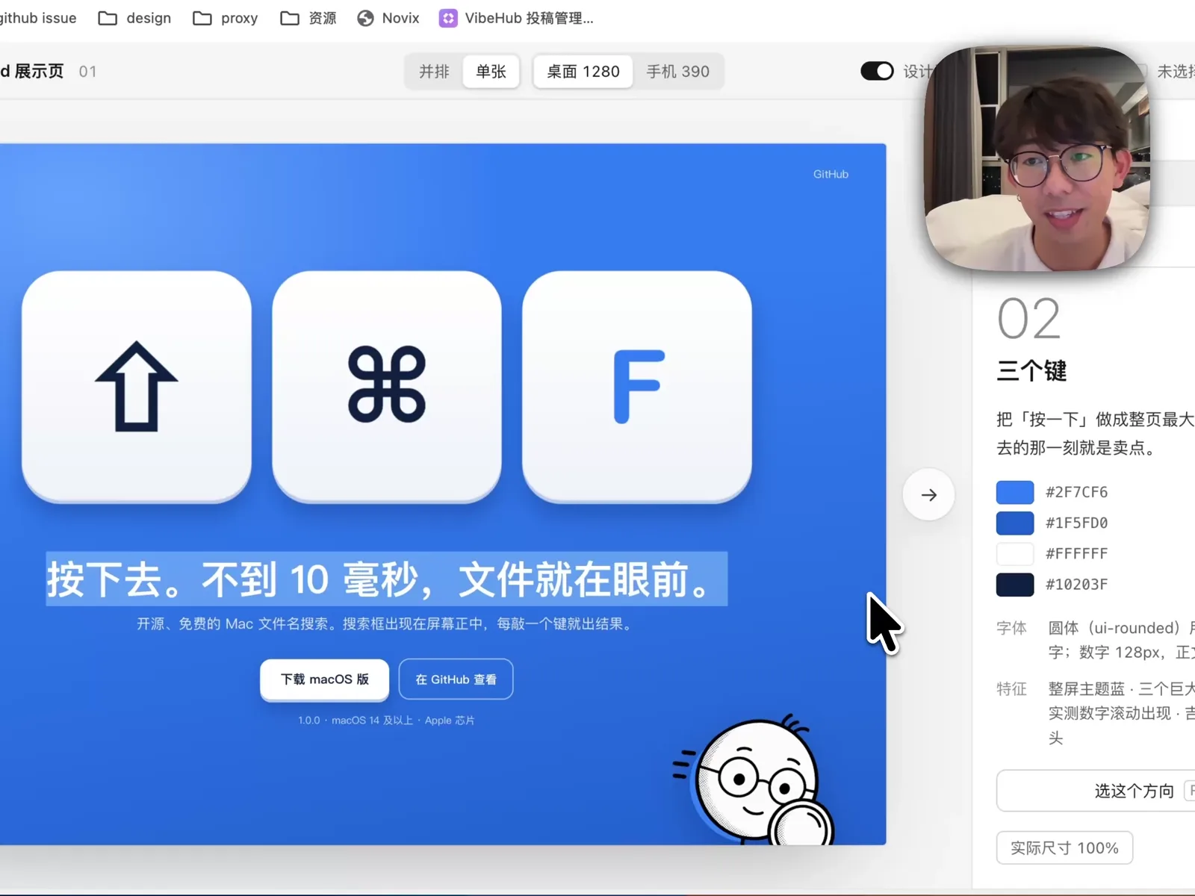Screen dimensions: 1195x896
Task: Pick the #2F7CF6 color swatch
Action: tap(1015, 492)
